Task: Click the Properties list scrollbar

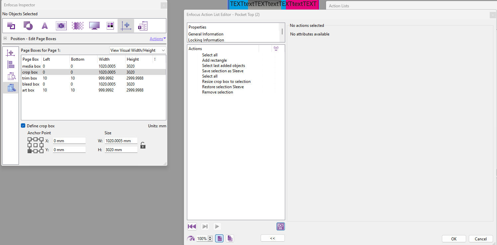Action: click(x=283, y=32)
